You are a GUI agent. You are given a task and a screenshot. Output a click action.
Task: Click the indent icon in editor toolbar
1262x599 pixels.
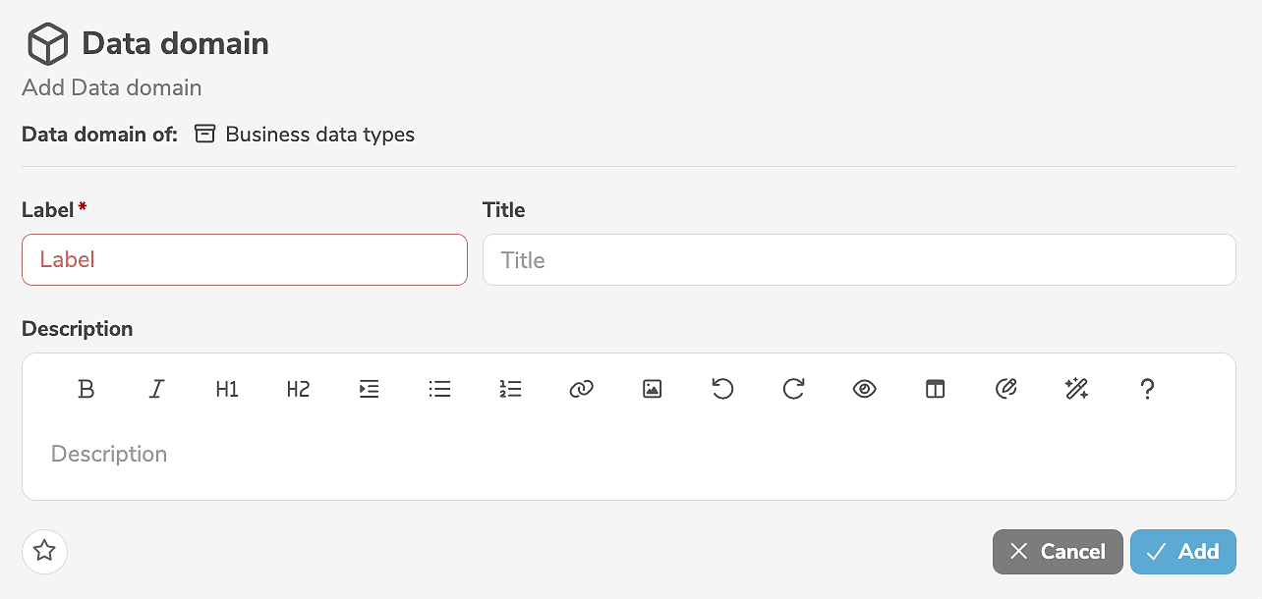click(369, 390)
